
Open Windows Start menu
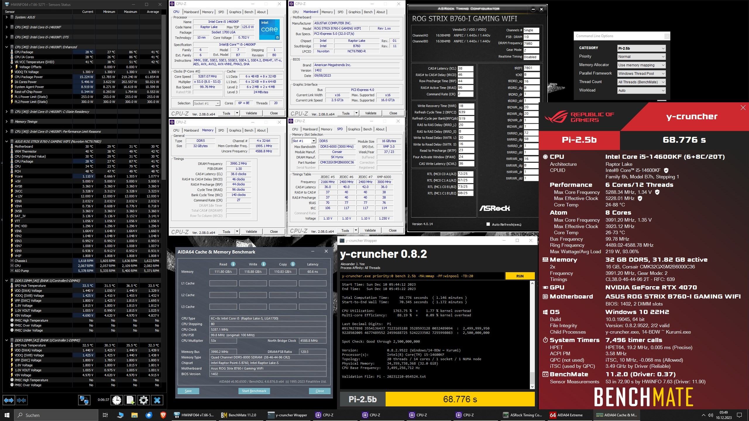coord(7,415)
